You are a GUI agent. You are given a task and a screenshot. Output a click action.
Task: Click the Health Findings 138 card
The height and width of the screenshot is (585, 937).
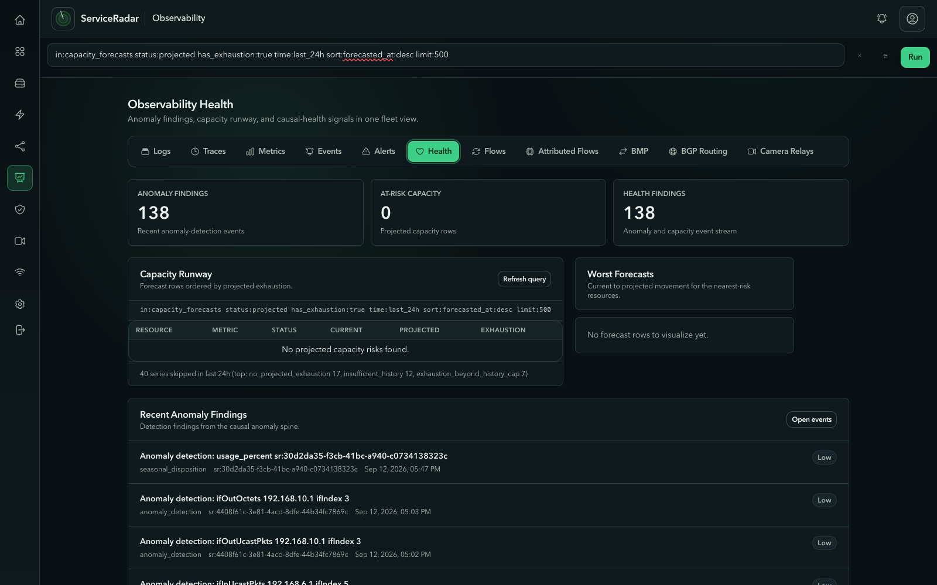(731, 212)
